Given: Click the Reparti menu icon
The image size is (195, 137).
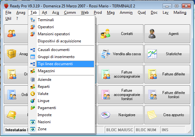Looking at the screenshot, I should [x=33, y=87].
